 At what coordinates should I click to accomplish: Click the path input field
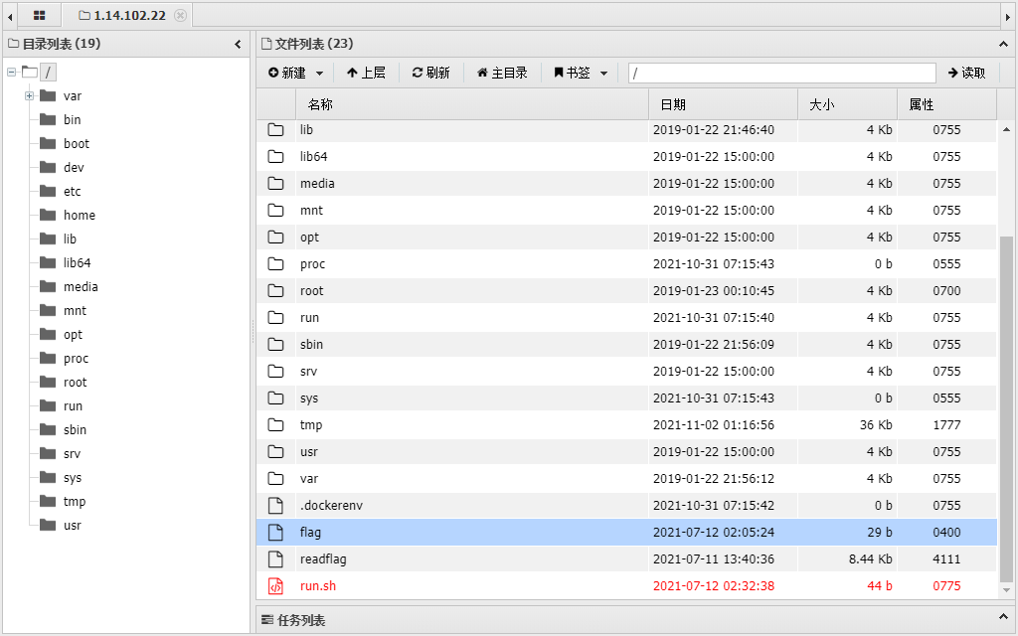781,73
